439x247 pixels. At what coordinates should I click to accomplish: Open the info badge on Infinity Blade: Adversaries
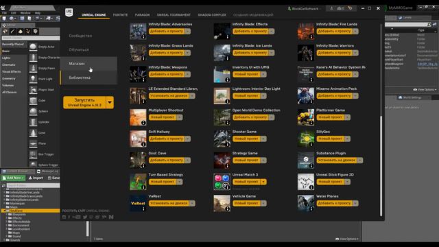(x=143, y=36)
